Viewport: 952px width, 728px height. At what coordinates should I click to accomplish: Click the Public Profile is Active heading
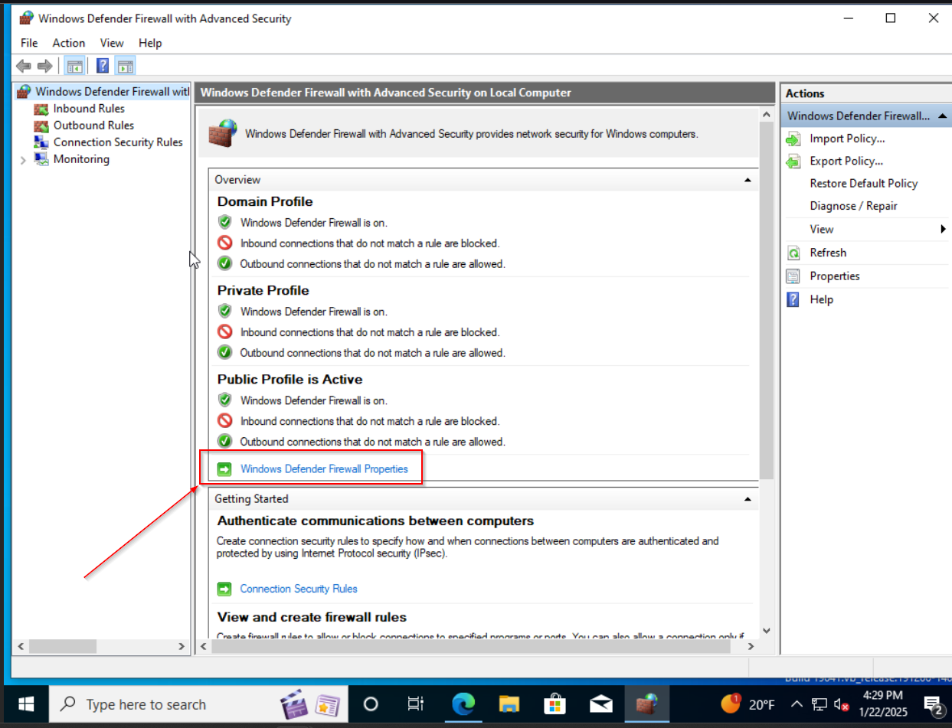(290, 379)
